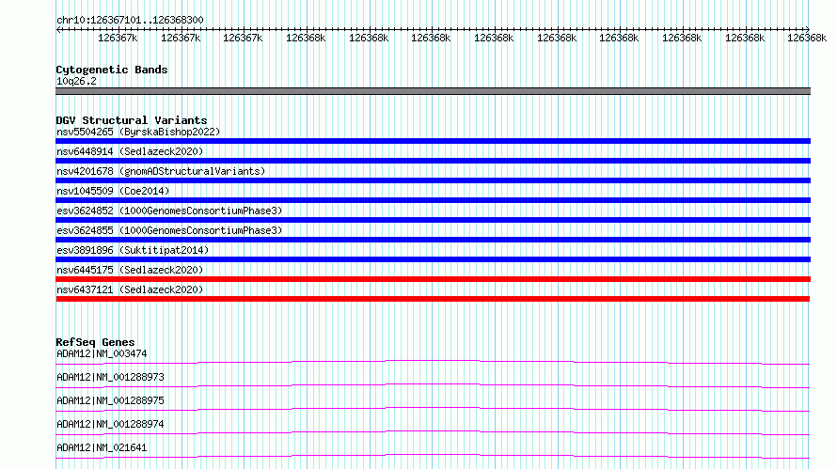Viewport: 837px width, 469px height.
Task: Click the right arrowhead of the coordinate ruler
Action: (808, 29)
